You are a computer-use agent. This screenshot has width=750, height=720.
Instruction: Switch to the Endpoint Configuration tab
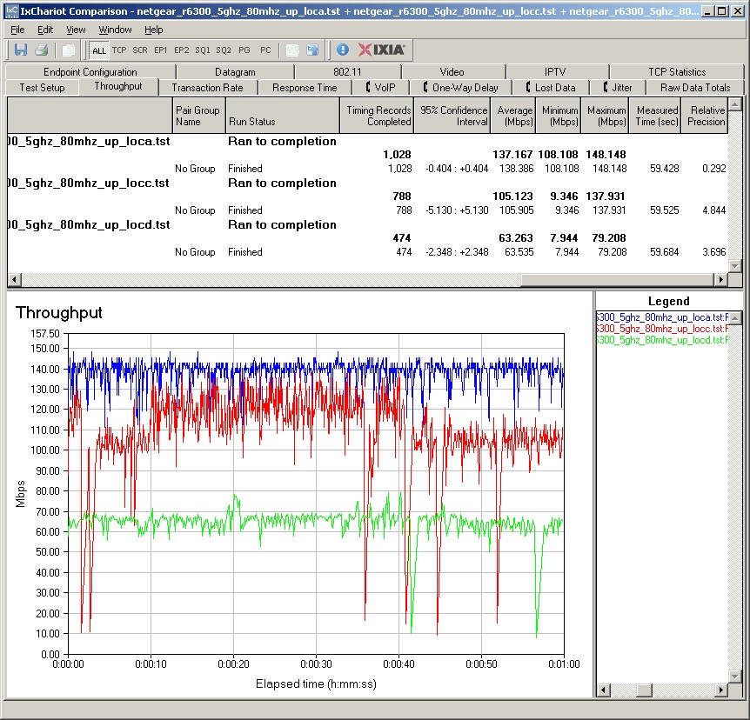coord(90,71)
